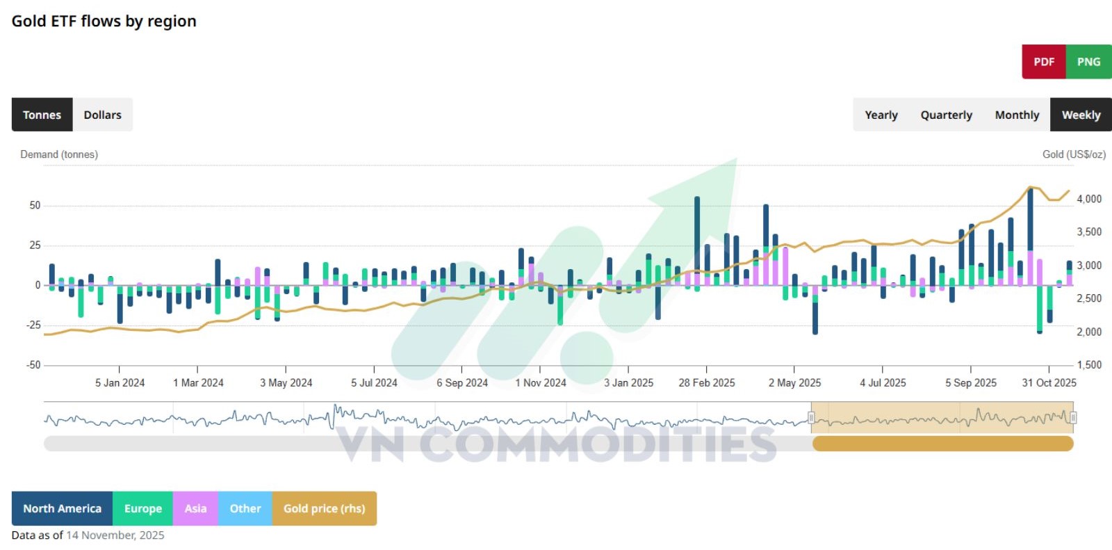Image resolution: width=1112 pixels, height=550 pixels.
Task: Click the gold scrollbar thumb below navigator
Action: coord(942,444)
